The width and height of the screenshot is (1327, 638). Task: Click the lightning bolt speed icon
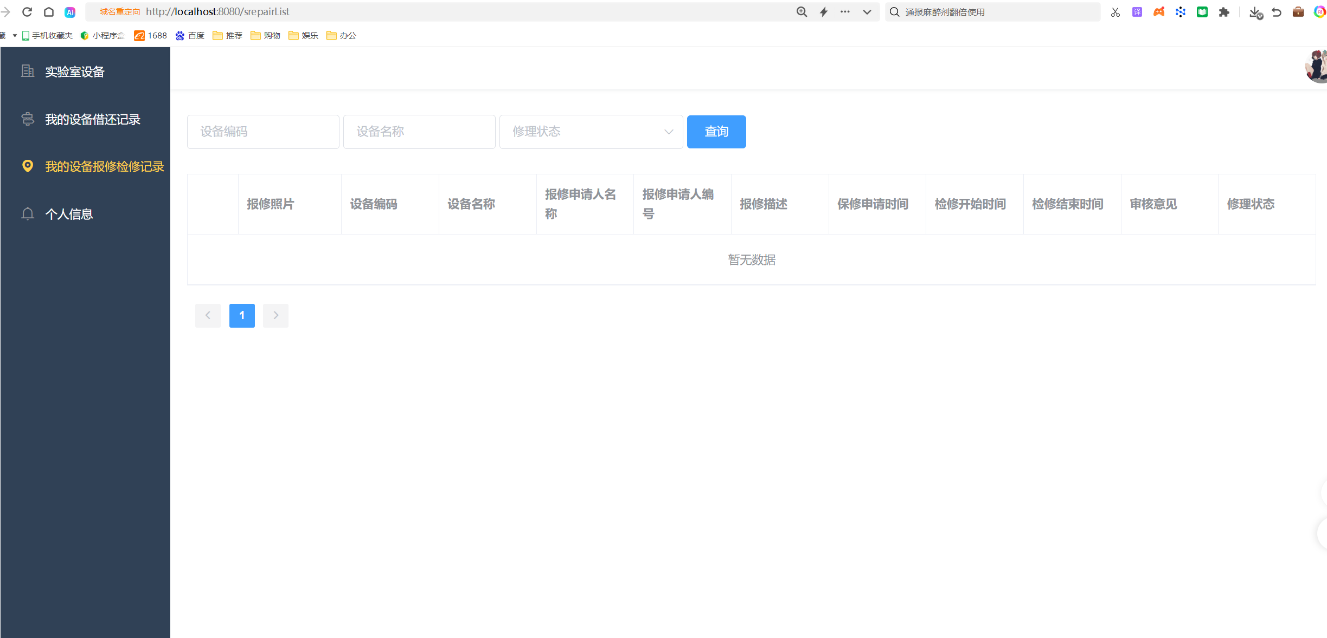click(824, 12)
